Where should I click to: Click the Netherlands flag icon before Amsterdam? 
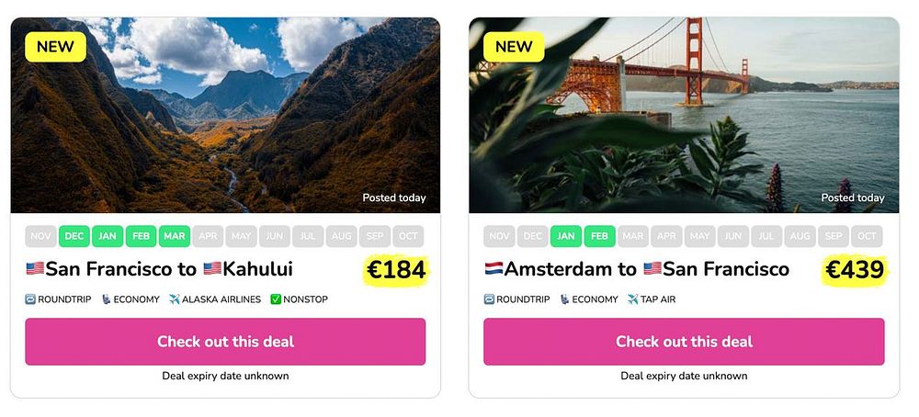point(494,269)
